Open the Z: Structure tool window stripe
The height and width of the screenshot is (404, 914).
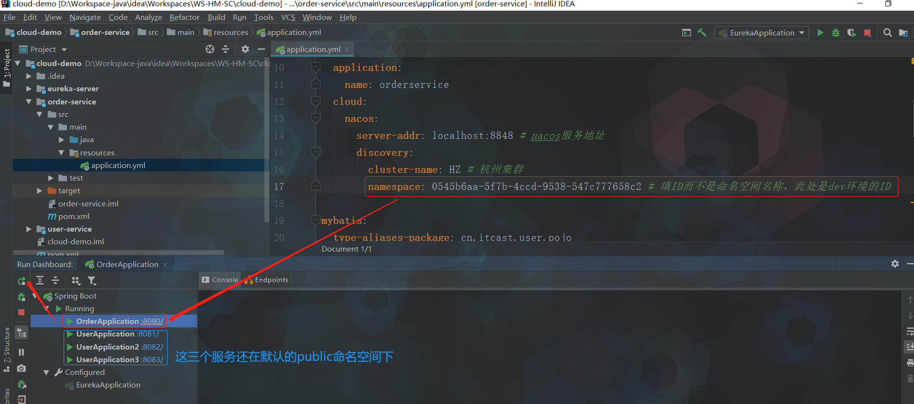tap(6, 349)
